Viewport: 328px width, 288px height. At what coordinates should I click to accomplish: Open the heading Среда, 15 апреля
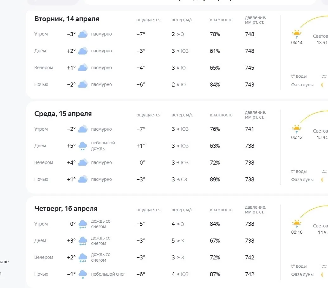[63, 114]
